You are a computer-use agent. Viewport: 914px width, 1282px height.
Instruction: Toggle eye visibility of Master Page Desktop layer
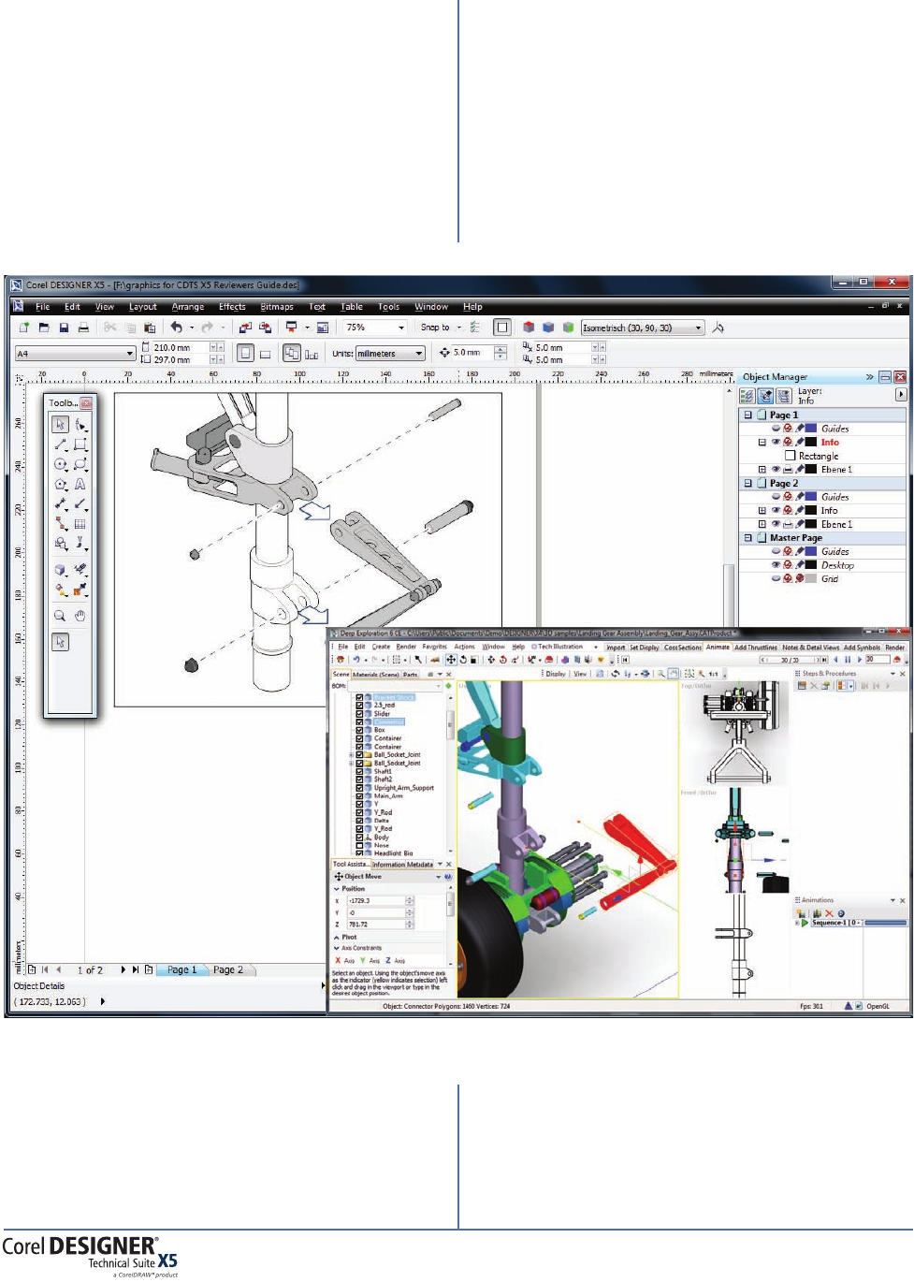[x=776, y=564]
